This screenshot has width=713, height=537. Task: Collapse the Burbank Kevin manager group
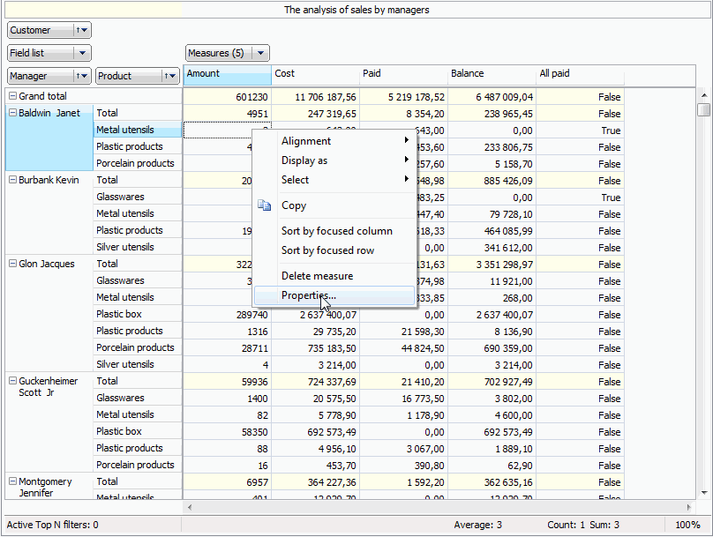click(12, 180)
